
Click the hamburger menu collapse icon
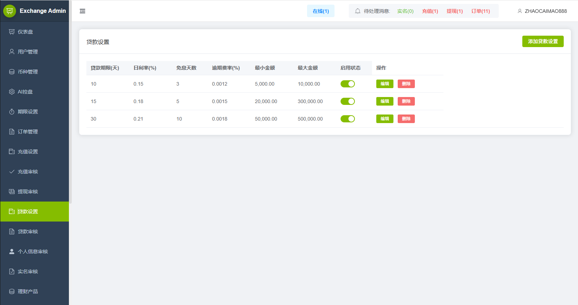[x=82, y=11]
